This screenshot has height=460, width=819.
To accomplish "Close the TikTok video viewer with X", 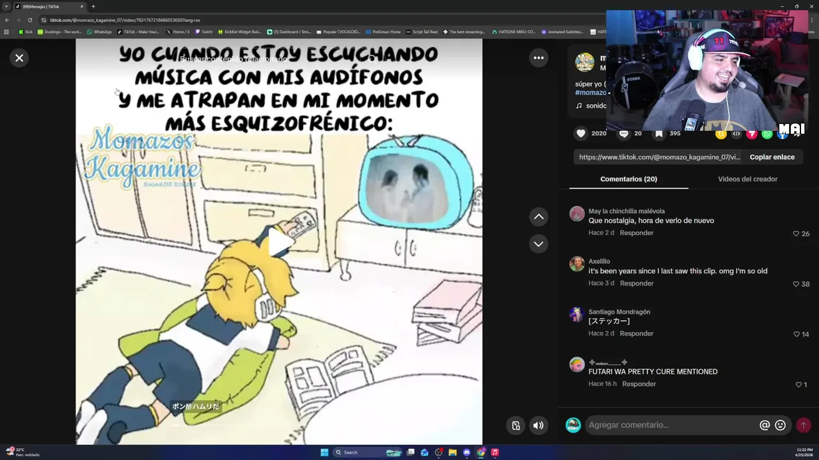I will point(19,58).
